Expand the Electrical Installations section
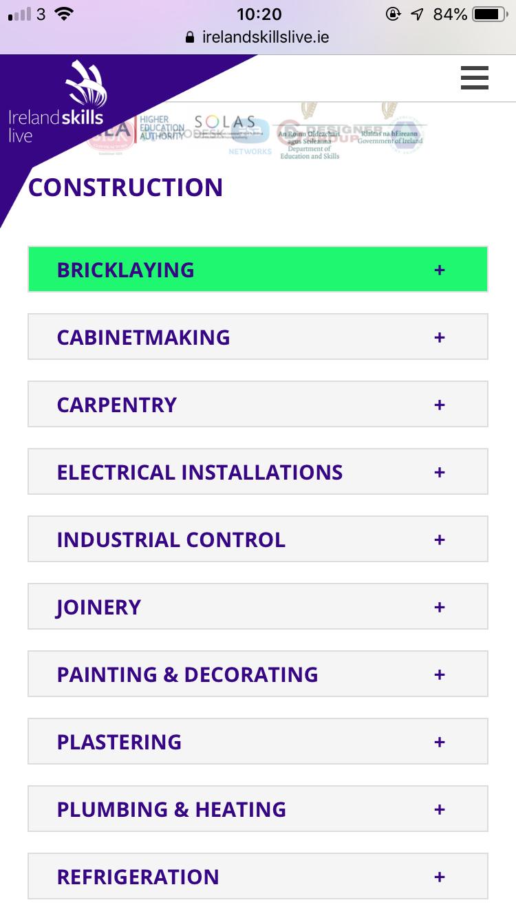This screenshot has width=516, height=918. click(258, 471)
